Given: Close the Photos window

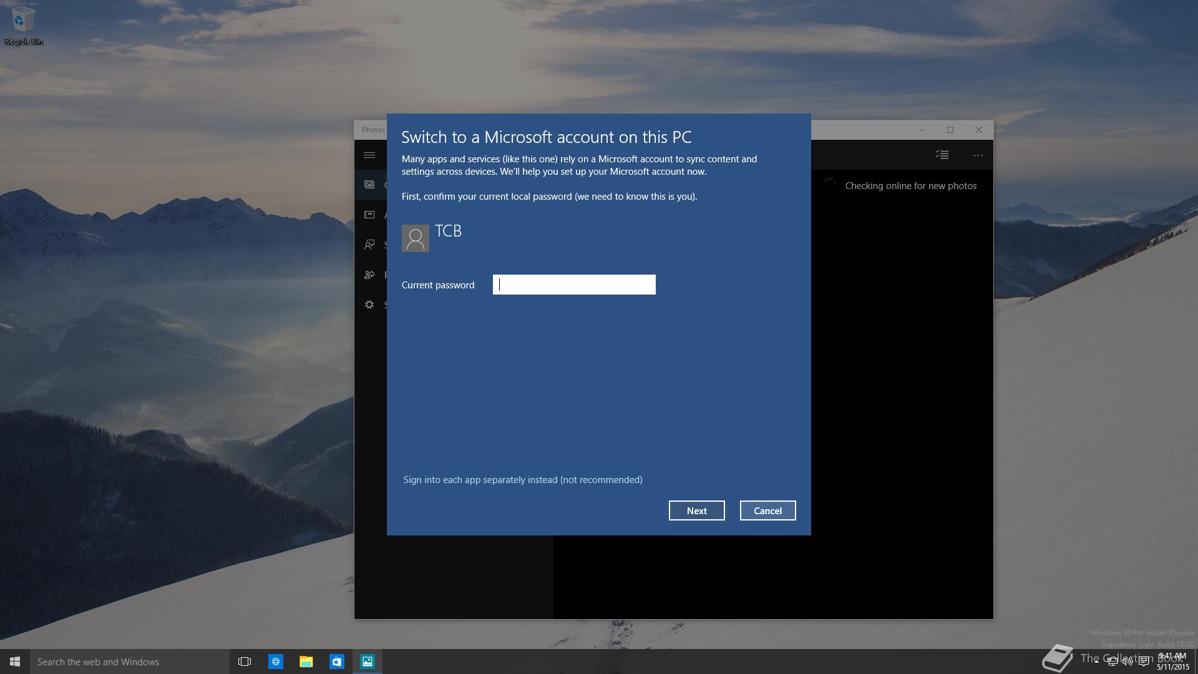Looking at the screenshot, I should (x=979, y=130).
